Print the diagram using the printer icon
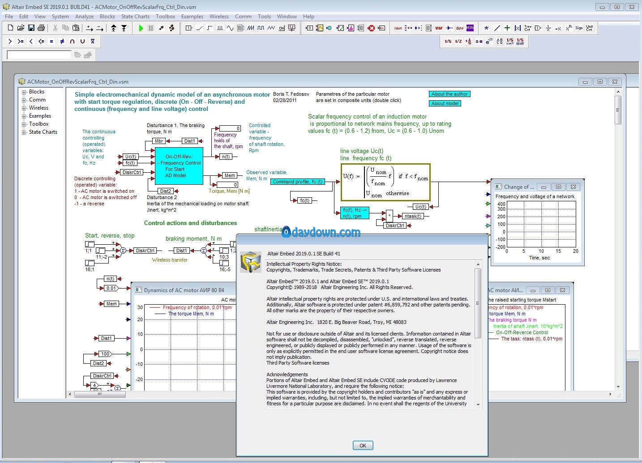Screen dimensions: 642x463 pyautogui.click(x=41, y=28)
